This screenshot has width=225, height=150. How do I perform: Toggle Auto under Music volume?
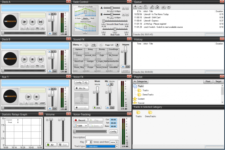point(97,107)
